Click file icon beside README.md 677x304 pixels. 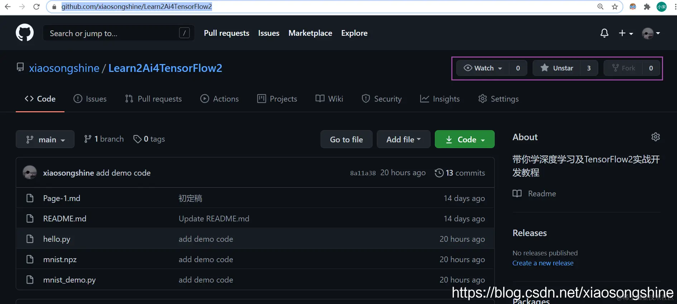30,219
